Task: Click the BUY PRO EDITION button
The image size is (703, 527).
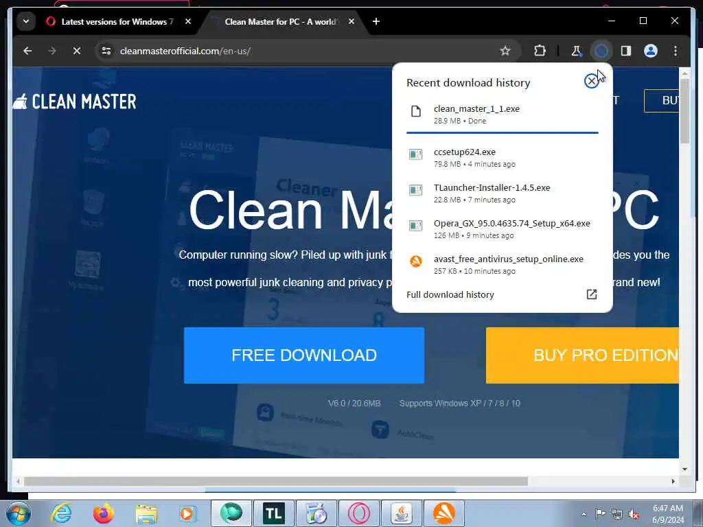Action: [582, 355]
